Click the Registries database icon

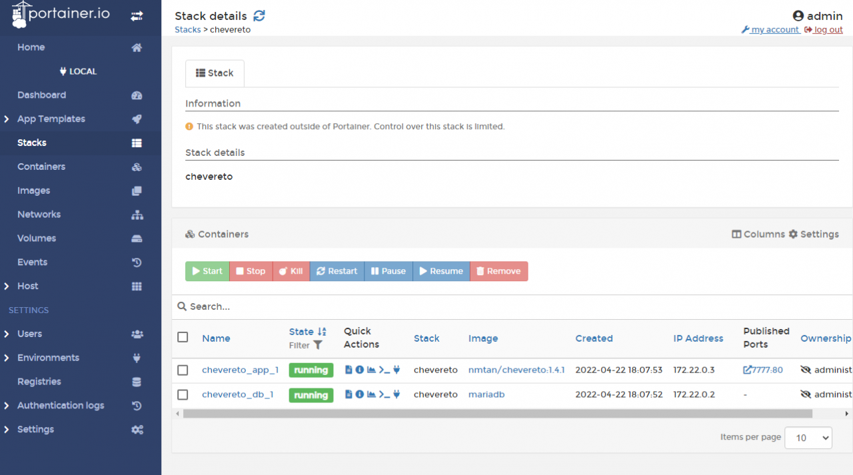[x=137, y=382]
